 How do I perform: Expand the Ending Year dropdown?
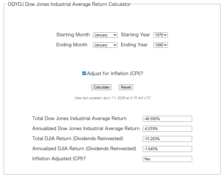[160, 45]
